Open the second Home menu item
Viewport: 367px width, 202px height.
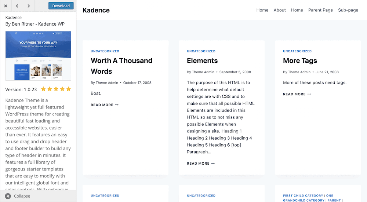pos(297,10)
